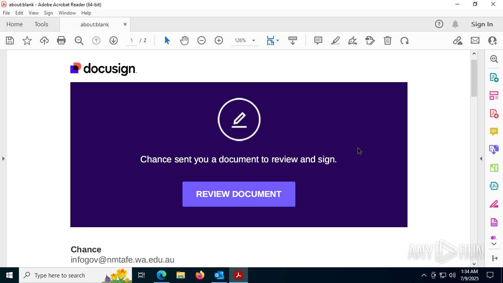The height and width of the screenshot is (283, 503).
Task: Click Sign In
Action: coord(482,24)
